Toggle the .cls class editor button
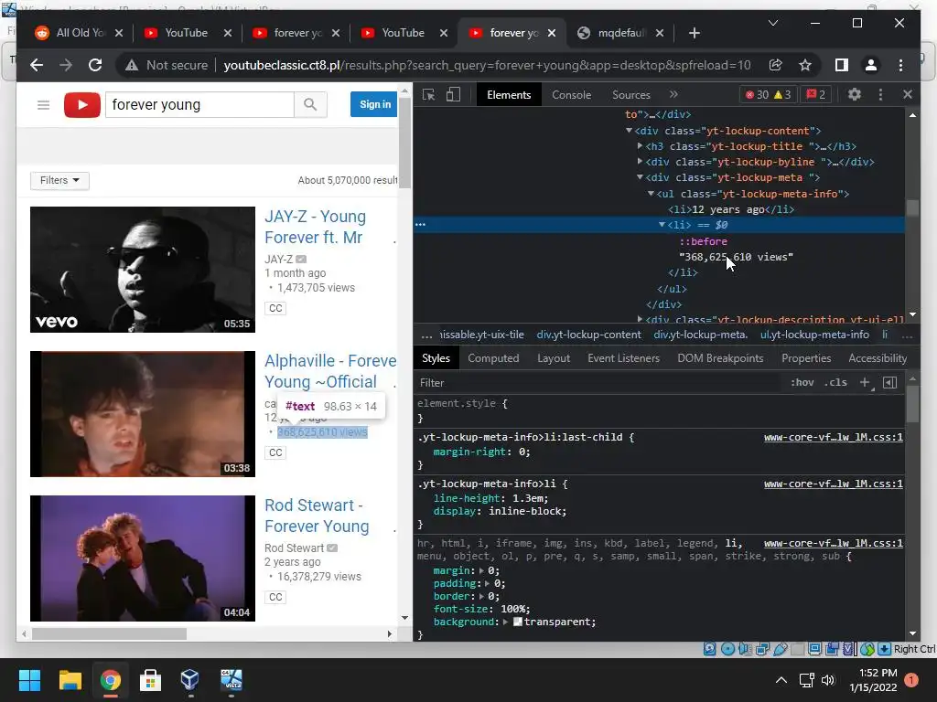Image resolution: width=937 pixels, height=702 pixels. 835,383
